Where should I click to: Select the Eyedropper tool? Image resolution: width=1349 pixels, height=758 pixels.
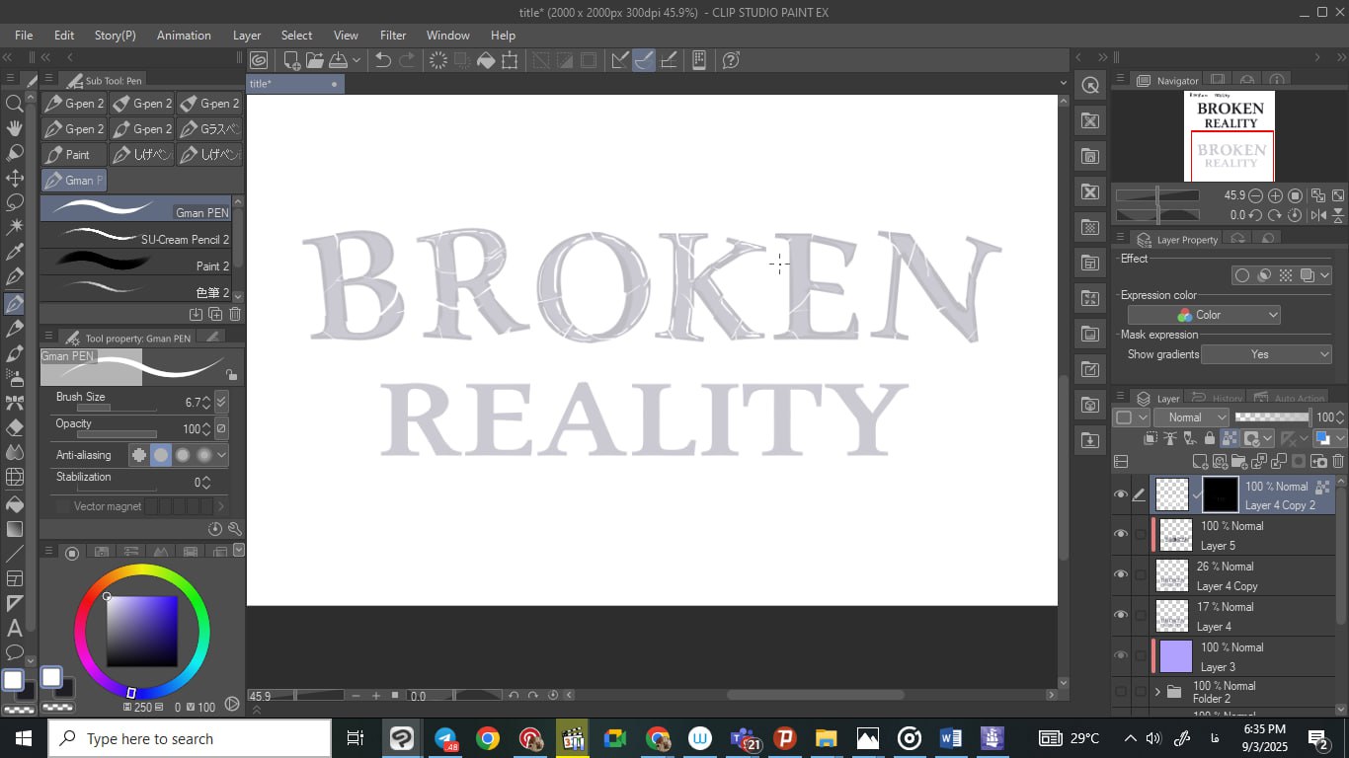click(15, 253)
